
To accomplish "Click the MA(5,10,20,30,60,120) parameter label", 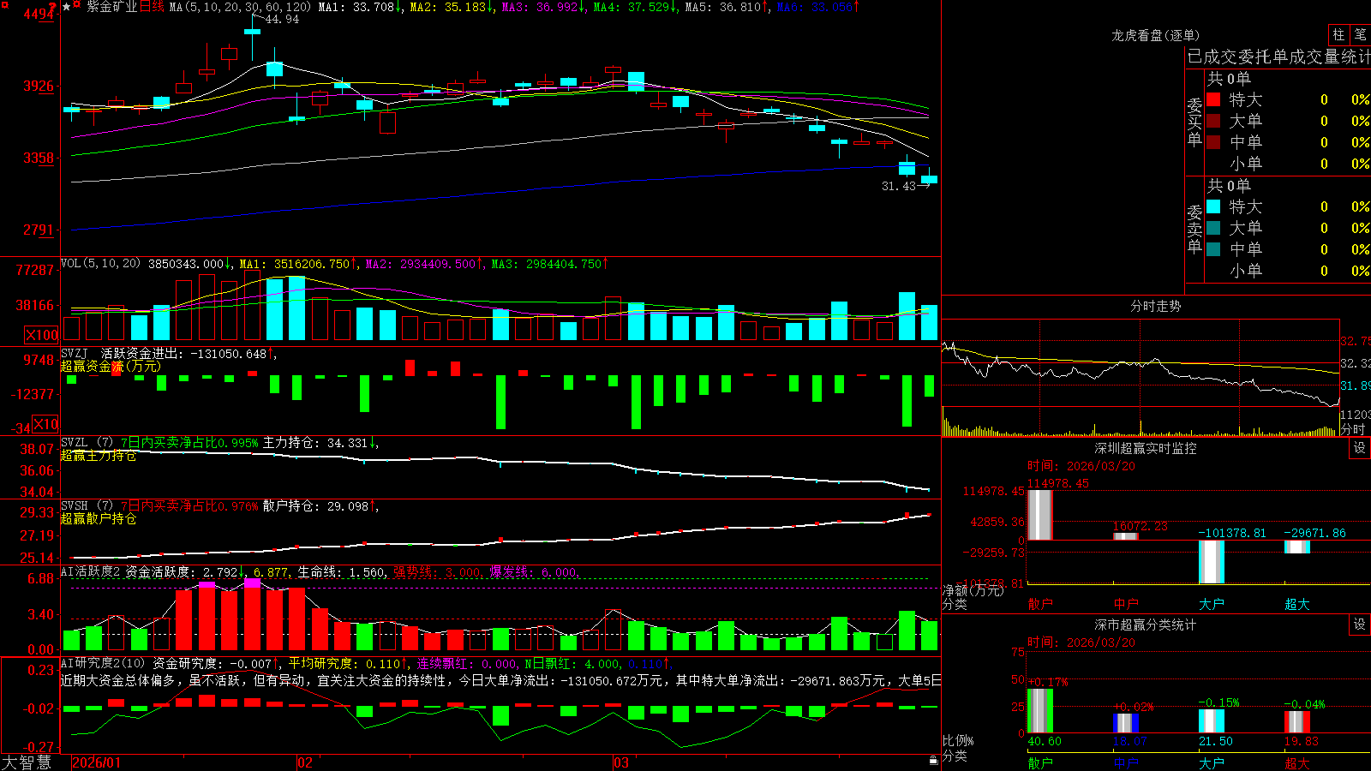I will pyautogui.click(x=240, y=7).
